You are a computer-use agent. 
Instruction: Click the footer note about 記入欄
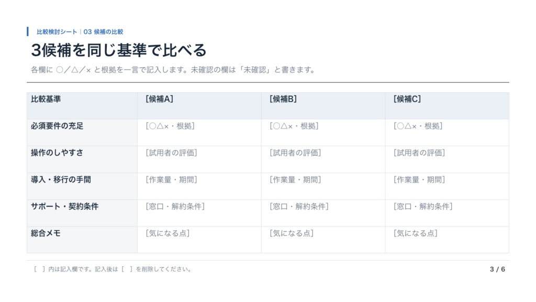pyautogui.click(x=113, y=269)
